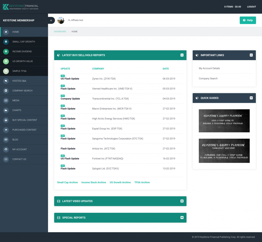
Task: Open the Income Stock Archive link
Action: coord(94,182)
